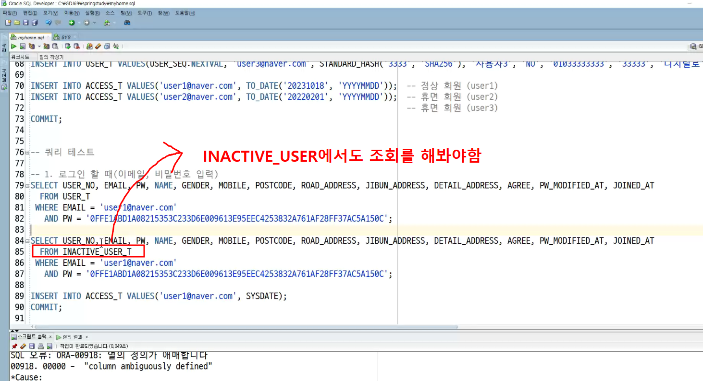Open the 도움말(H) menu
Screen dimensions: 703x381
(185, 13)
